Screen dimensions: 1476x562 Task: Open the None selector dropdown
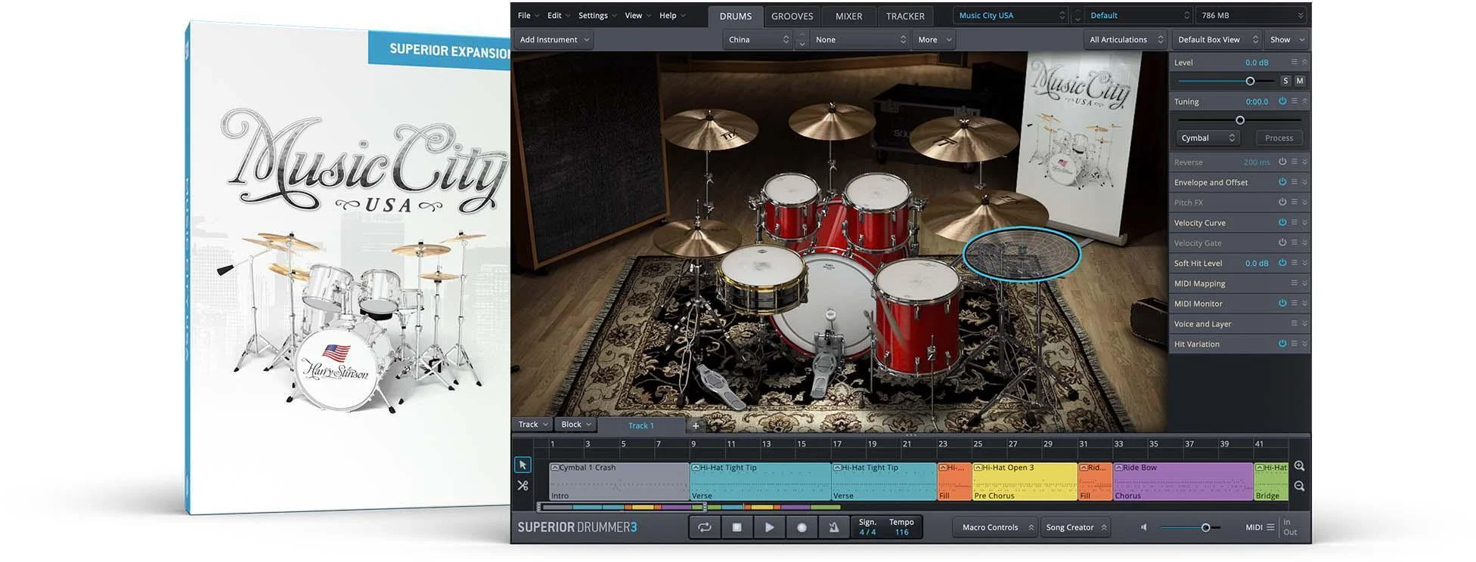(x=860, y=39)
